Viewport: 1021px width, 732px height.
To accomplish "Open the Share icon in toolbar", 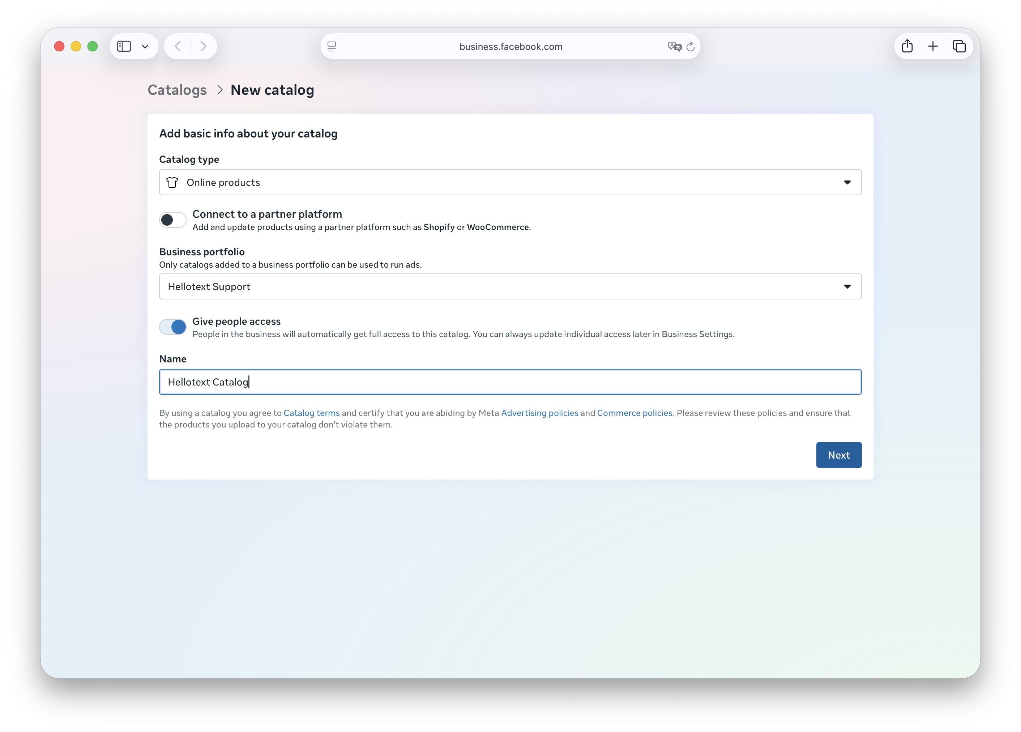I will tap(907, 46).
